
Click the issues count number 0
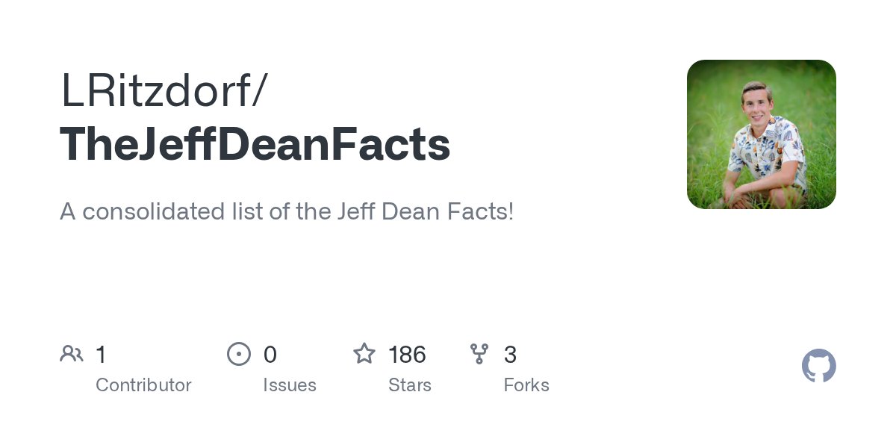[x=270, y=355]
